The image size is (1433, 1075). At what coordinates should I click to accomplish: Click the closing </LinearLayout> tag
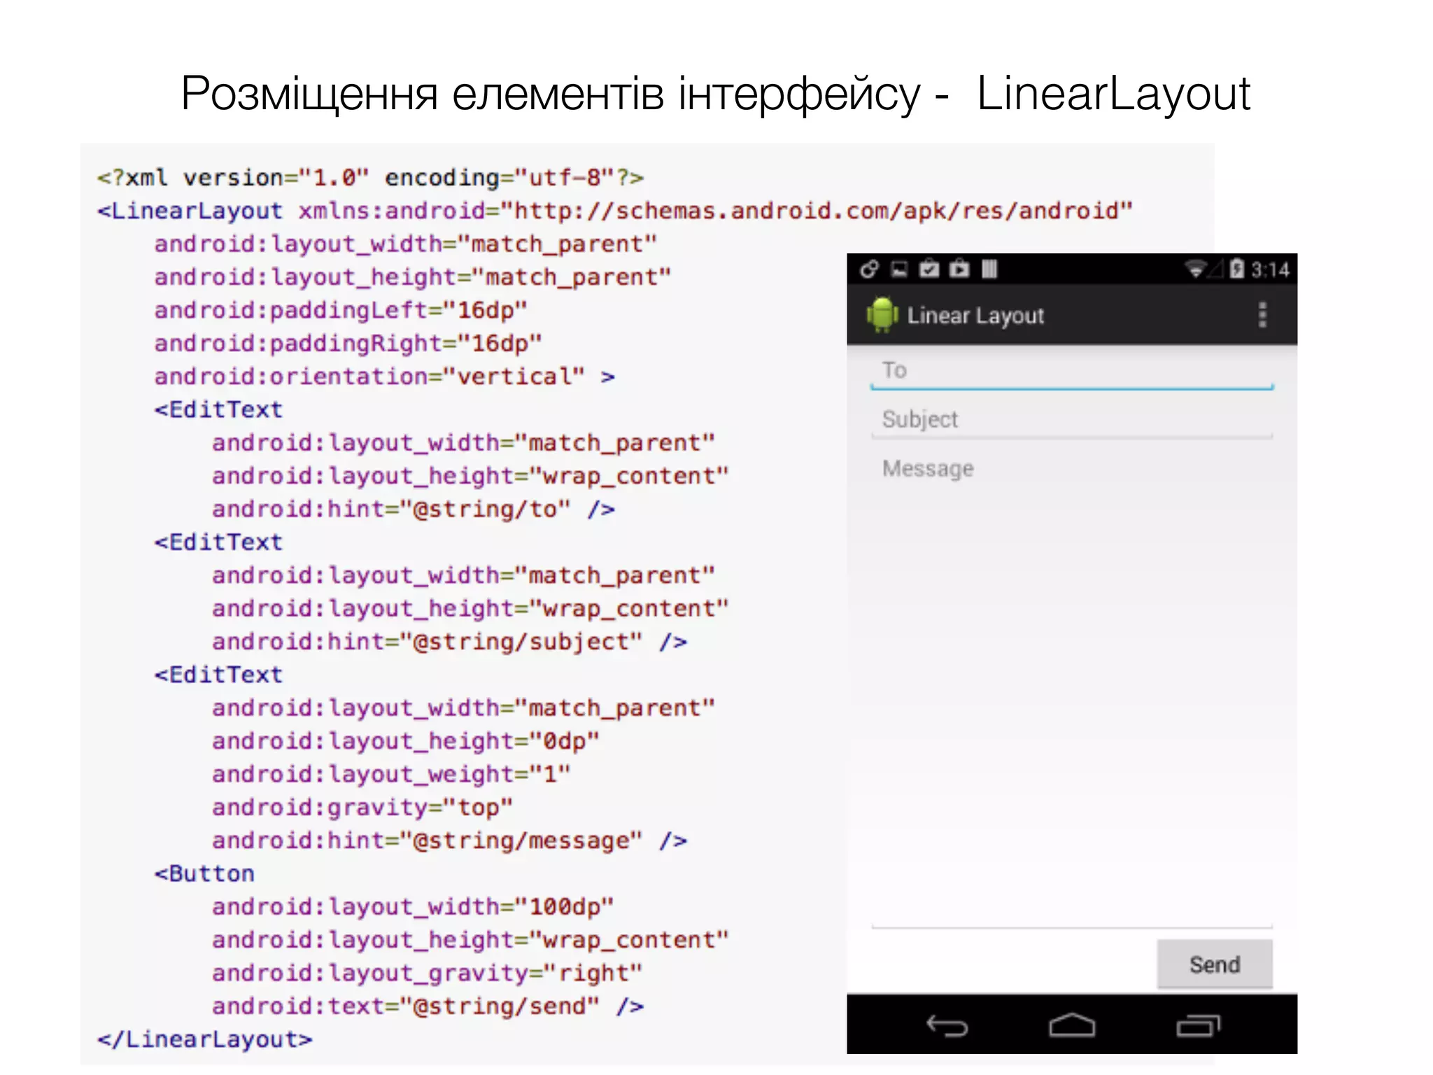[204, 1039]
